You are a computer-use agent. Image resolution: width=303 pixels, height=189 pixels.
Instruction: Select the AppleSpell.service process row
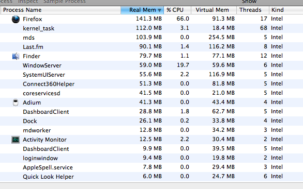151,167
